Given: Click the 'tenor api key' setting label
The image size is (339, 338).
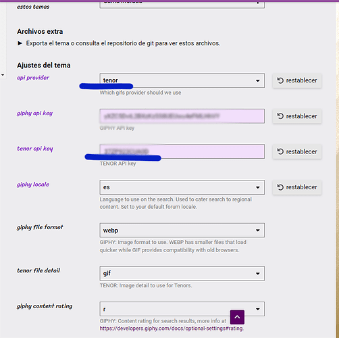Looking at the screenshot, I should pos(35,149).
